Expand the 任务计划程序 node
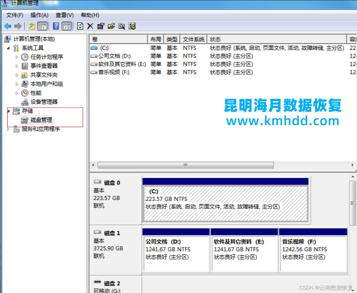This screenshot has height=293, width=357. tap(17, 57)
